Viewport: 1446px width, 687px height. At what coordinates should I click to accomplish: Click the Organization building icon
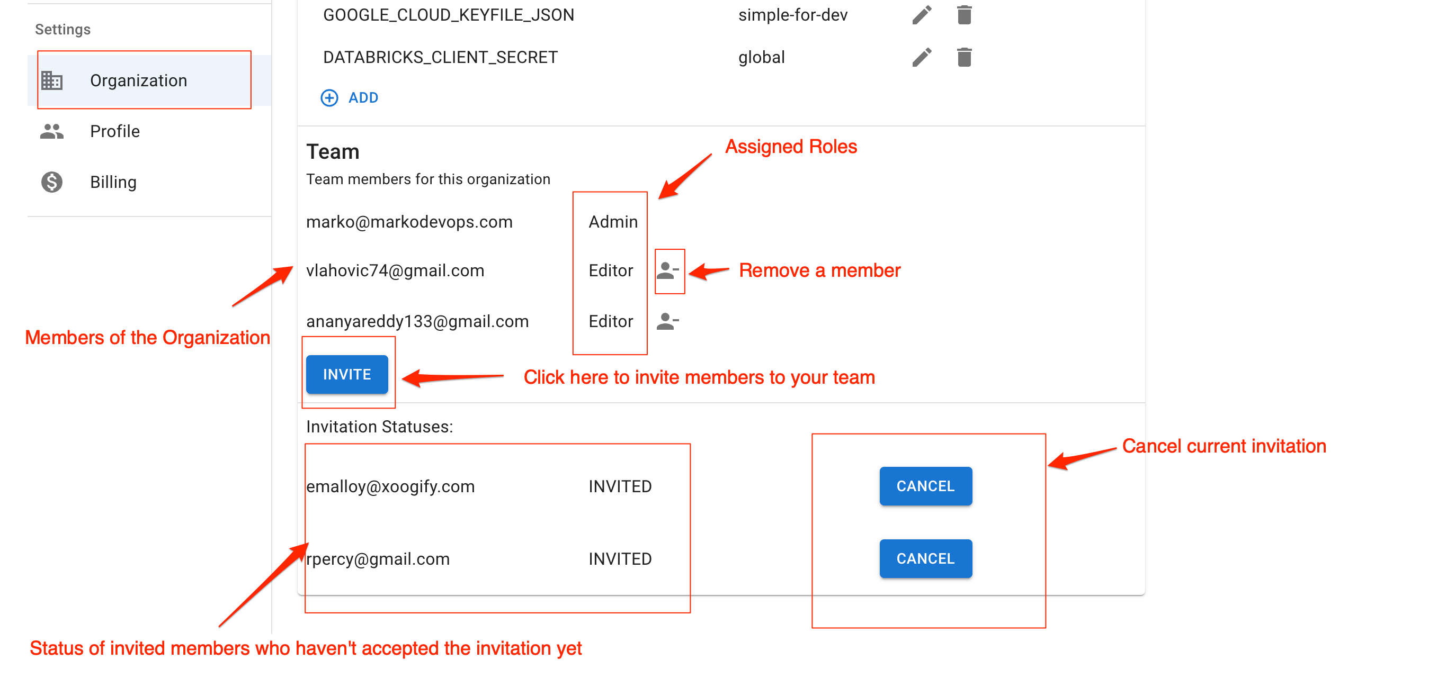pos(52,81)
